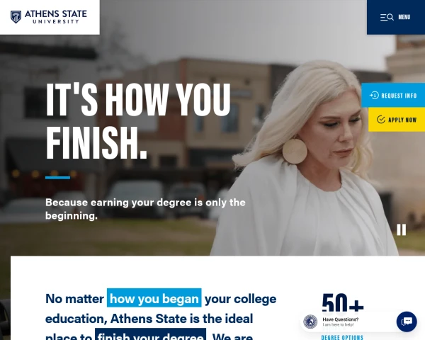Click the Athens State University wordmark
This screenshot has width=425, height=340.
[x=56, y=17]
